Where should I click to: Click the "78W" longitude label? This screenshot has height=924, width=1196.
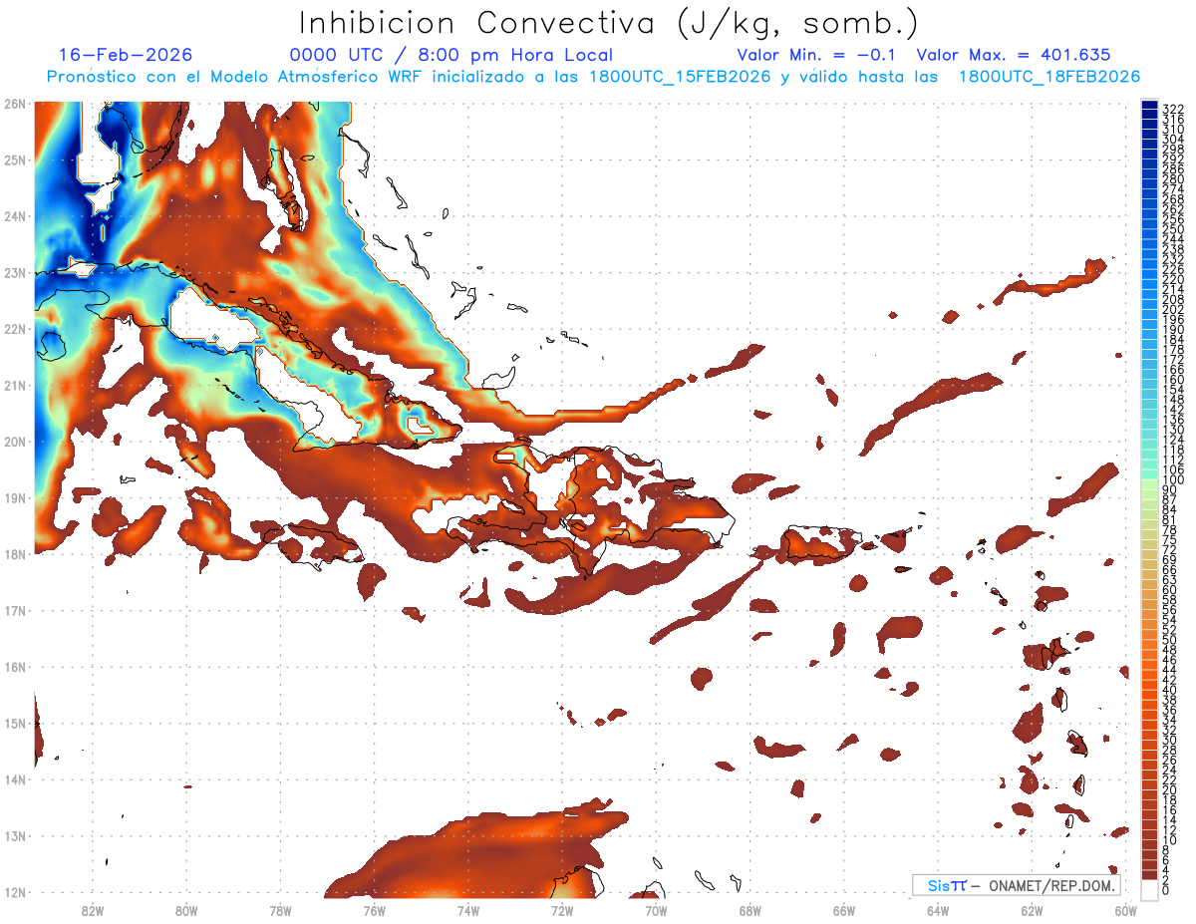coord(280,910)
